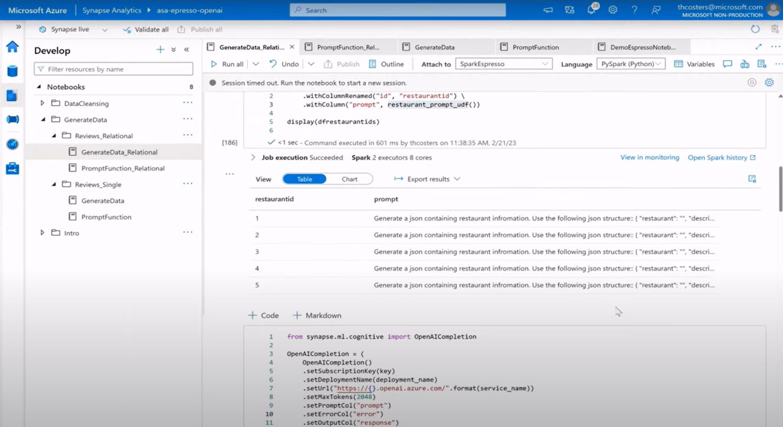Open the Variables pane
The width and height of the screenshot is (783, 427).
[694, 64]
